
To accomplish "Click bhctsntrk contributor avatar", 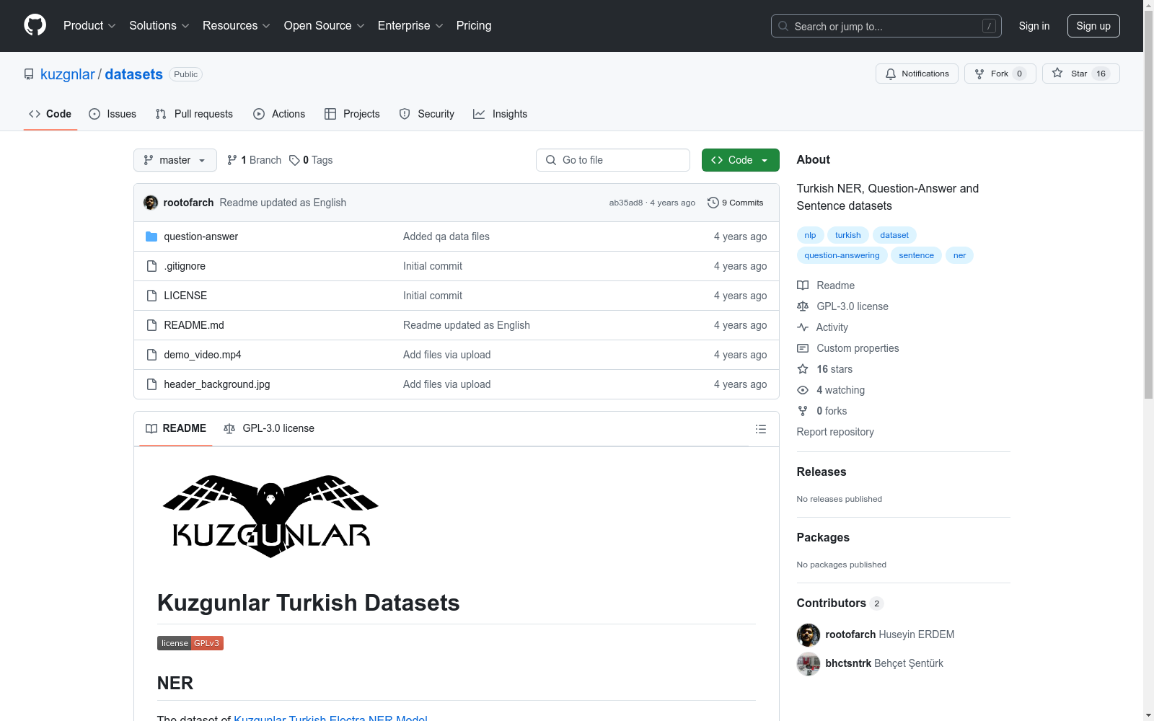I will click(x=809, y=663).
